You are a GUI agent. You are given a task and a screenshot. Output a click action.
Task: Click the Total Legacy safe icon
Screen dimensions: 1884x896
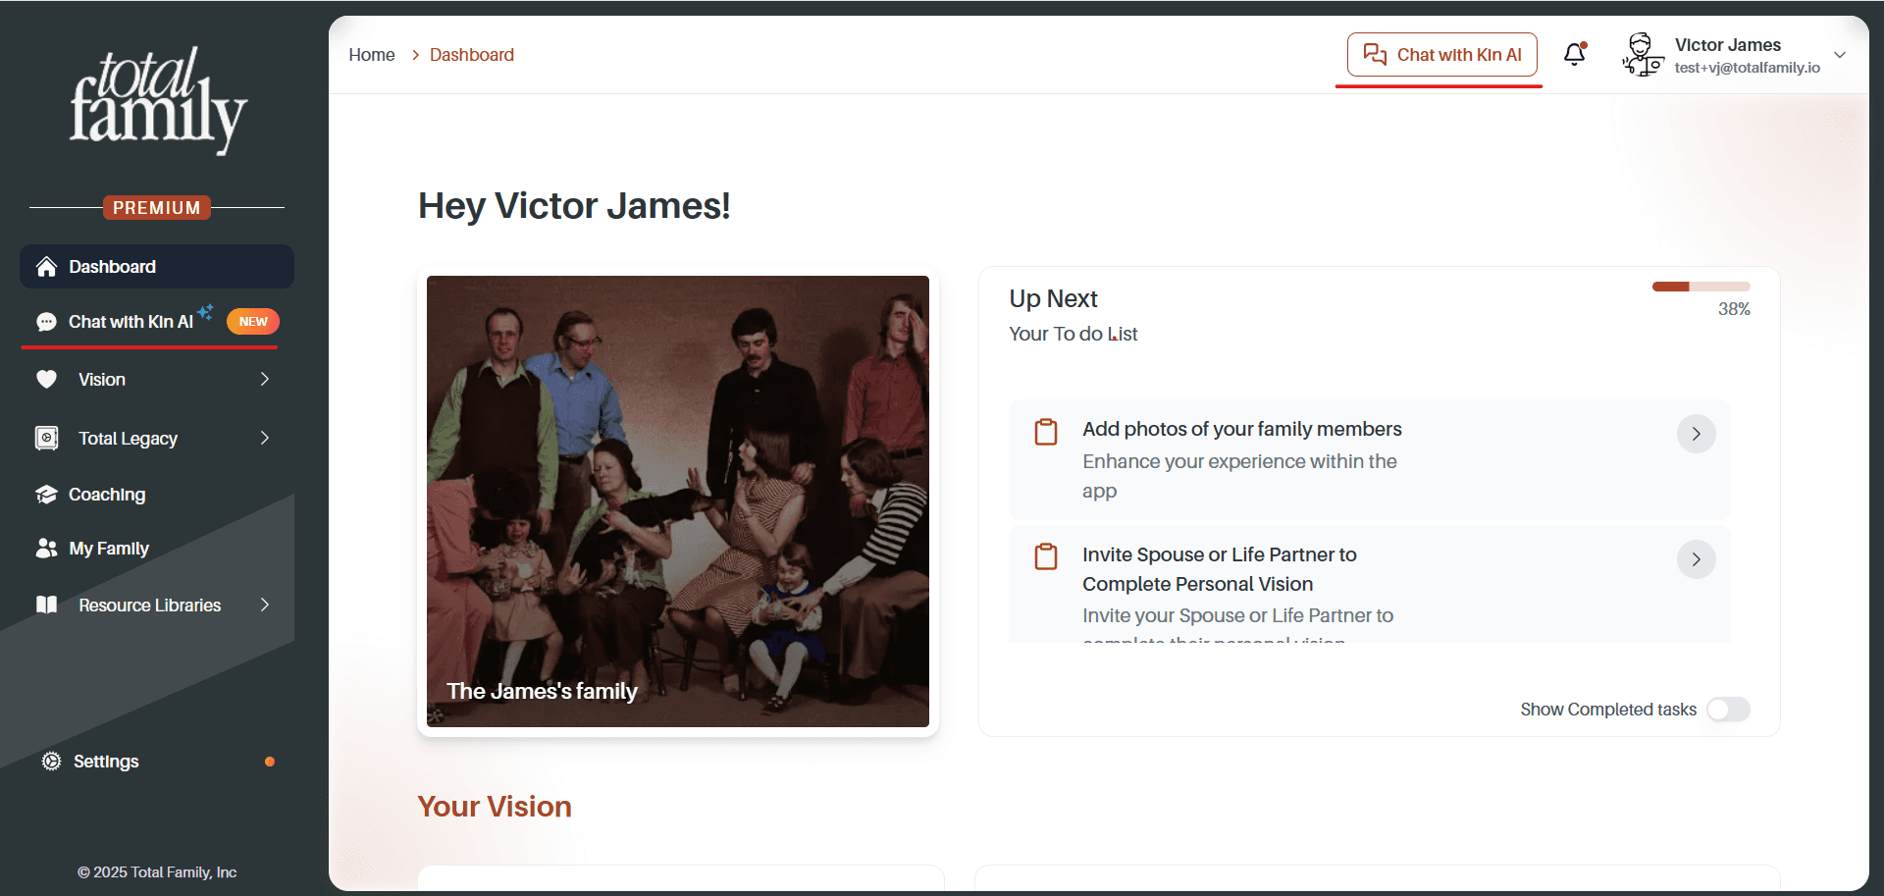click(46, 438)
